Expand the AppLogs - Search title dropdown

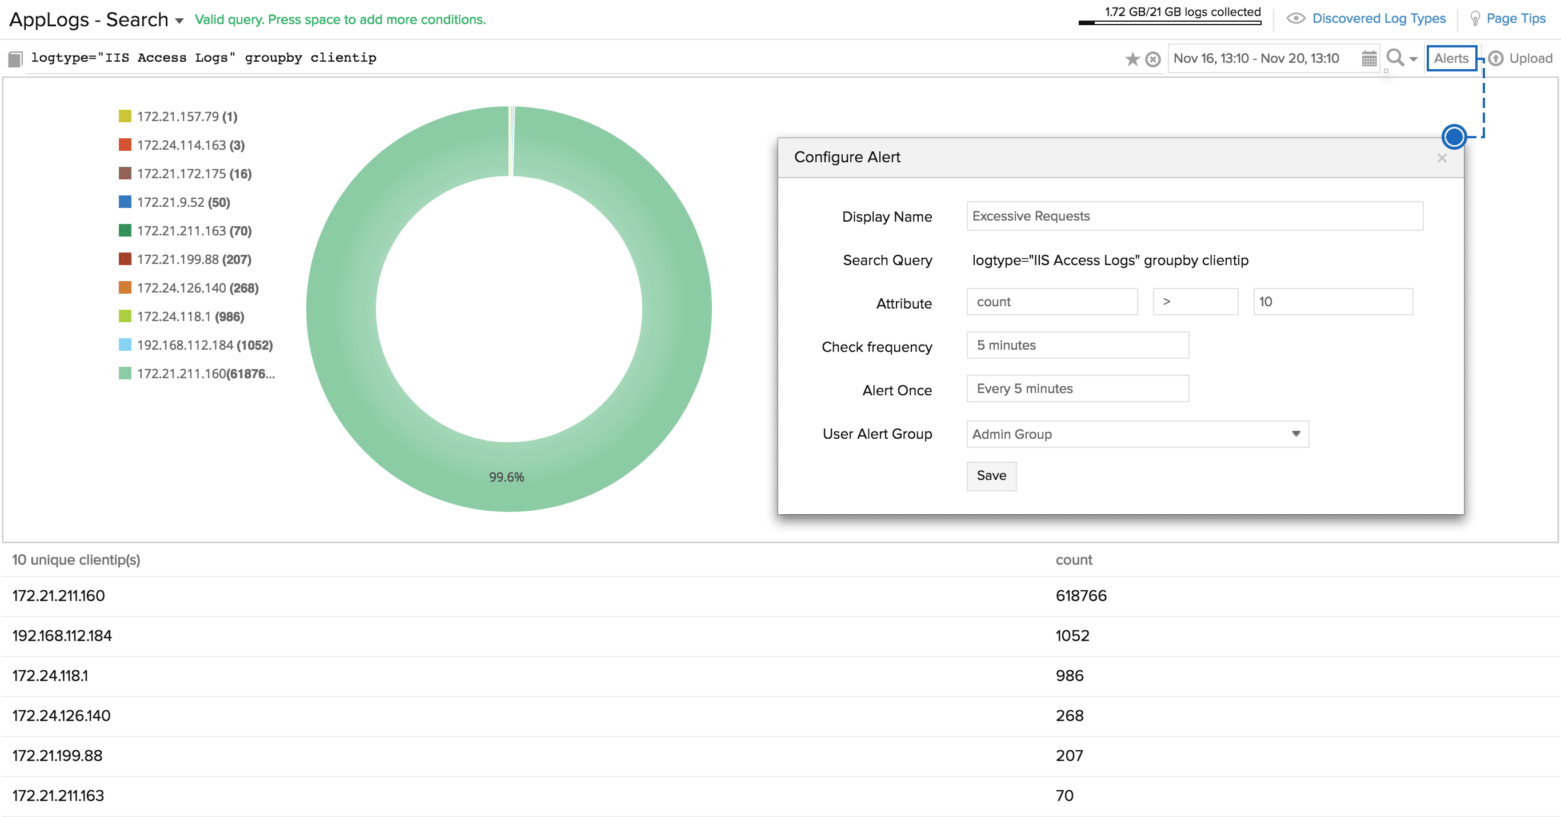click(x=179, y=21)
